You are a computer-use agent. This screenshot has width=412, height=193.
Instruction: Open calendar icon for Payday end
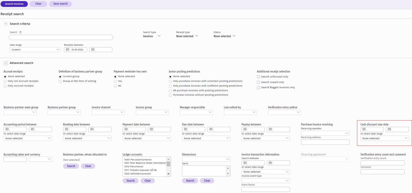click(270, 129)
